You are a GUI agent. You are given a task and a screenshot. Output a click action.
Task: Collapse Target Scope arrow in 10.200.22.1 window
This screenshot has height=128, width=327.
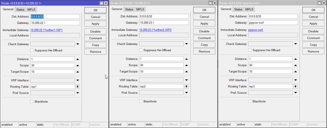pos(78,72)
